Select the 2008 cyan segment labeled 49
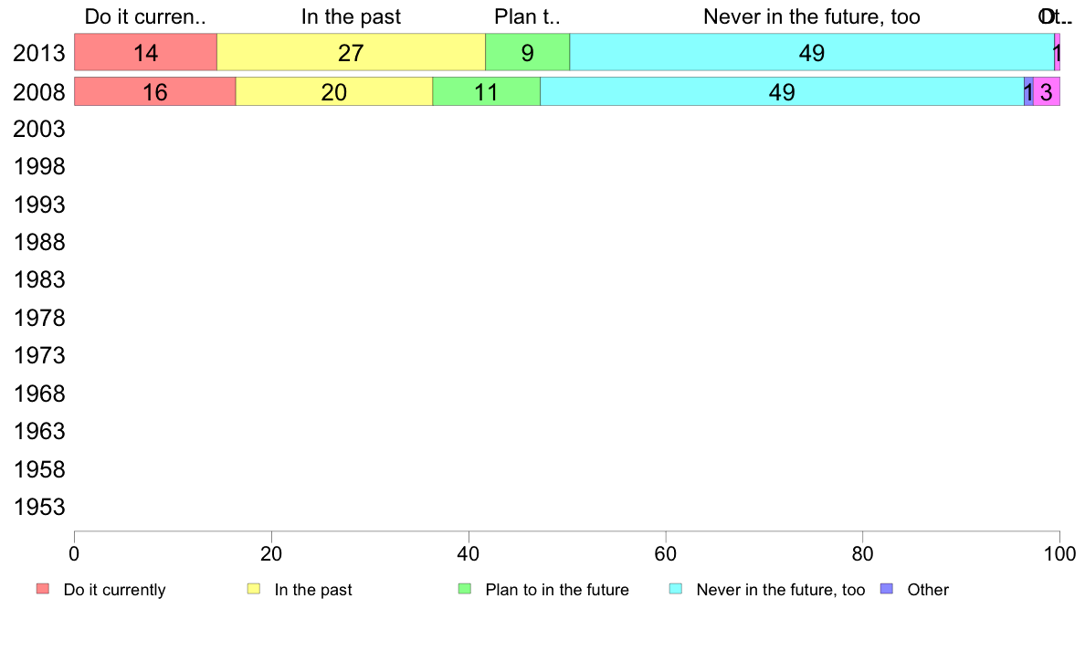 pos(782,91)
